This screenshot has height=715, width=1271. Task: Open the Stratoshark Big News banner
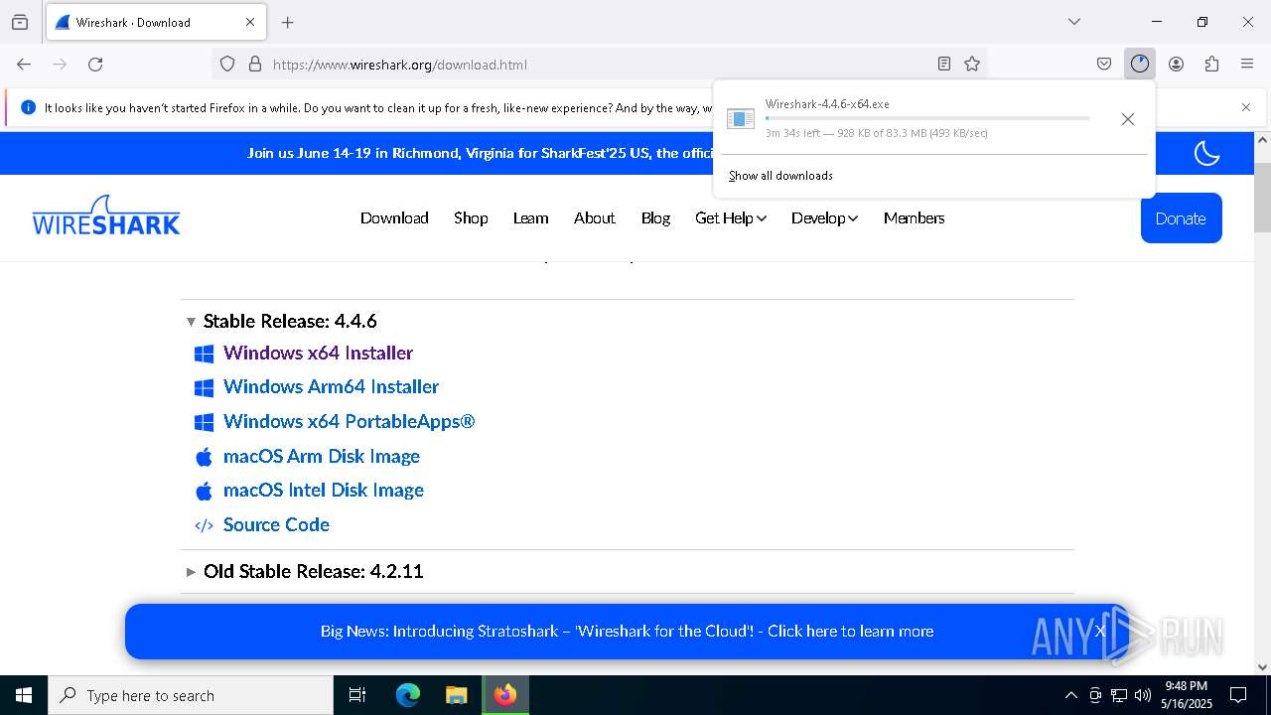[x=627, y=631]
